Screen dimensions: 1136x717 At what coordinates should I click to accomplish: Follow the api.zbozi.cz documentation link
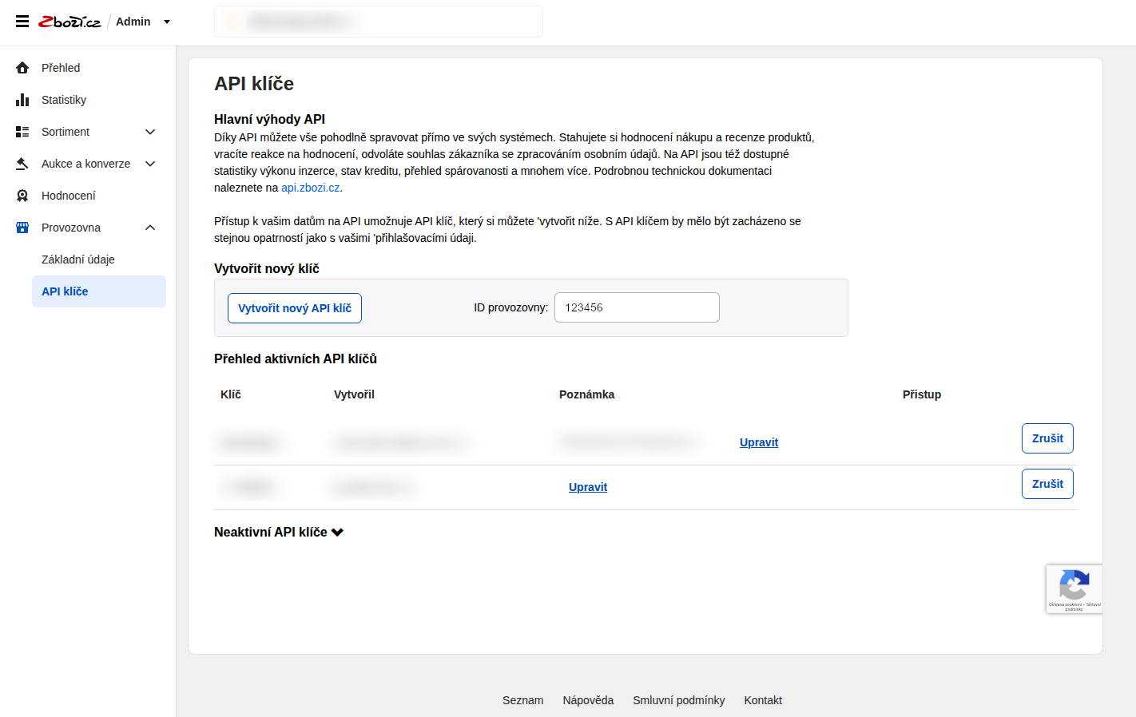pyautogui.click(x=310, y=188)
